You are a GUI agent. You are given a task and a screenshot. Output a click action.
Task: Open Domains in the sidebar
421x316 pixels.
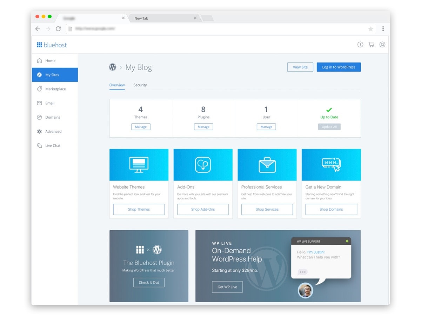pos(55,117)
